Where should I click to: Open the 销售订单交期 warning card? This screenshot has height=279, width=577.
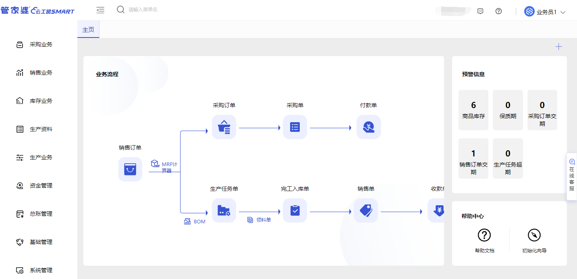pos(473,158)
